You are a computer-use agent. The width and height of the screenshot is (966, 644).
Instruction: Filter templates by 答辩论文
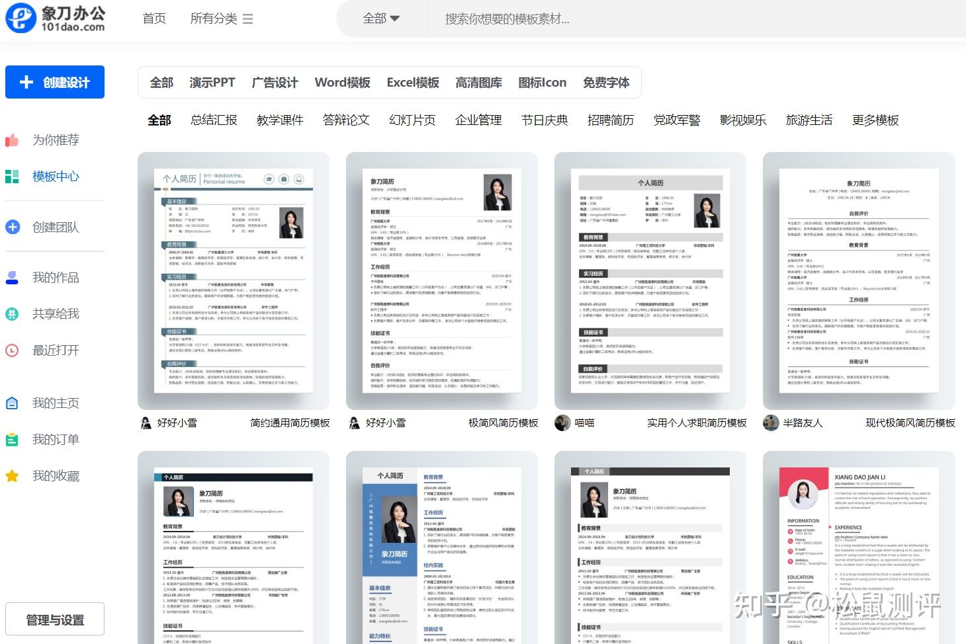click(x=346, y=120)
